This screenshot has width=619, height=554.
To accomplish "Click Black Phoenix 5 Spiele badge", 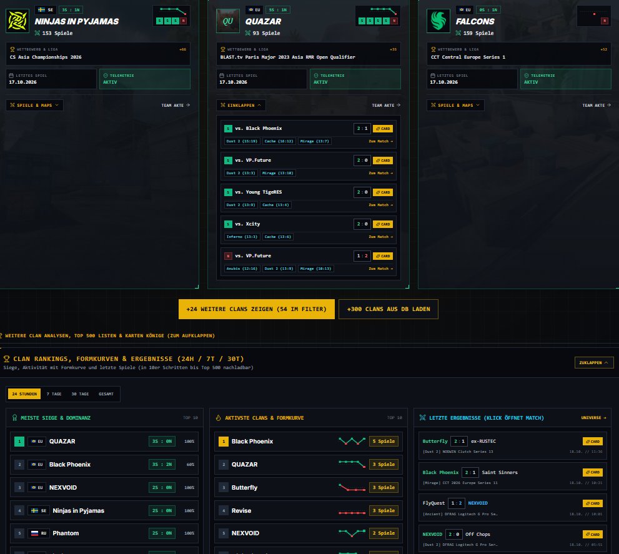I will [384, 441].
